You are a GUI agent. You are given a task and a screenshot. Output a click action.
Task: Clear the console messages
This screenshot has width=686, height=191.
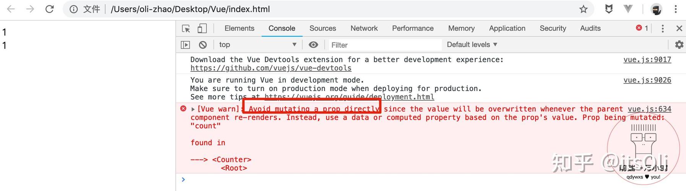tap(203, 45)
